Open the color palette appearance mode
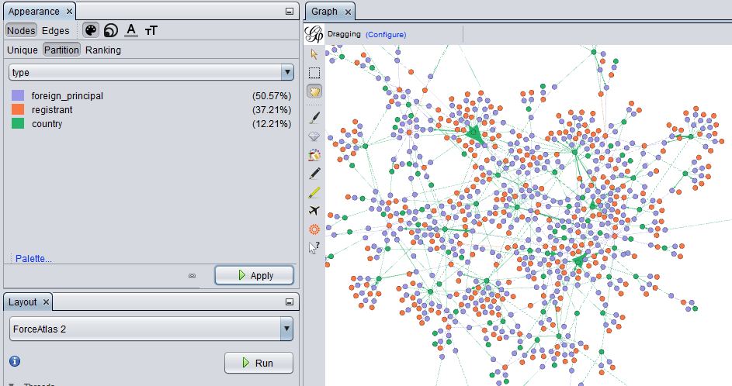 click(91, 30)
